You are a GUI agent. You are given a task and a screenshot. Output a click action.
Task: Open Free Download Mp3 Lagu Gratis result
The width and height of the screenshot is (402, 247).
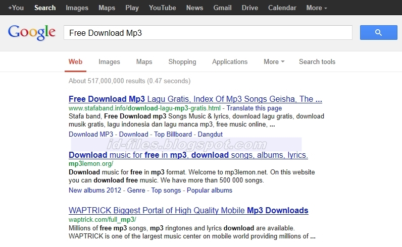pyautogui.click(x=195, y=99)
